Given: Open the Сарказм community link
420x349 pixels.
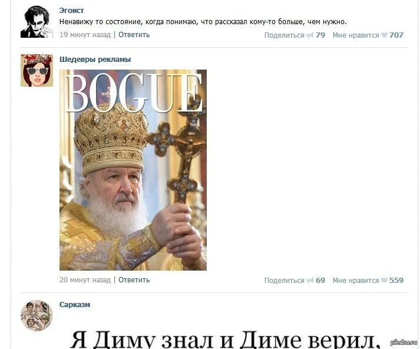Looking at the screenshot, I should tap(75, 305).
